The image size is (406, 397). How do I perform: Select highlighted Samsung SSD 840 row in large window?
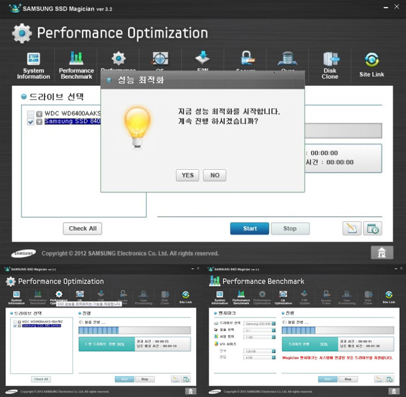(x=72, y=121)
